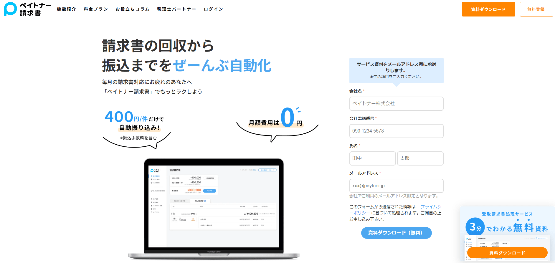Go to お役立ちコラム
Viewport: 555px width, 263px height.
coord(132,9)
